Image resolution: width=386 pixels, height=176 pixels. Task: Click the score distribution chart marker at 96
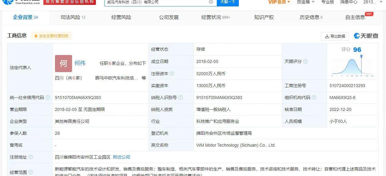tap(361, 57)
